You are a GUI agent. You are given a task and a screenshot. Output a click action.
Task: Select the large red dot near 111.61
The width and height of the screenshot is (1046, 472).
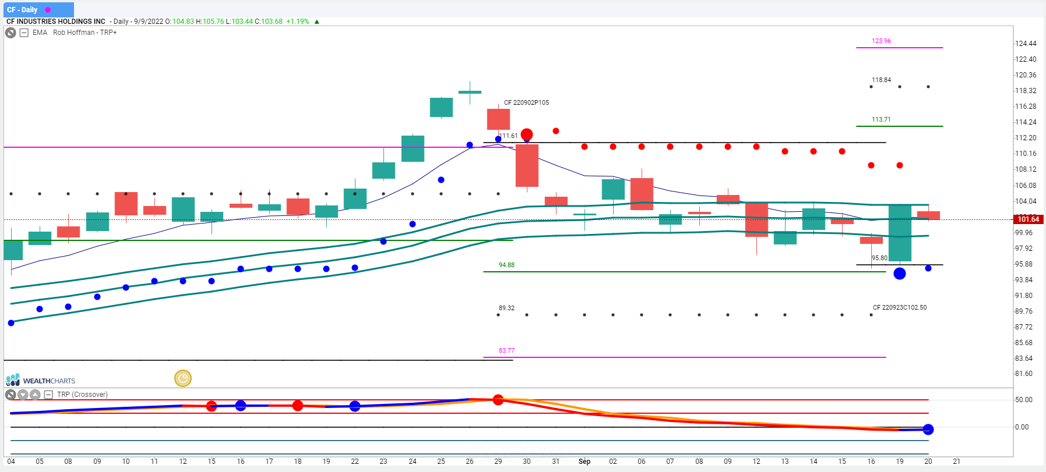pyautogui.click(x=527, y=135)
